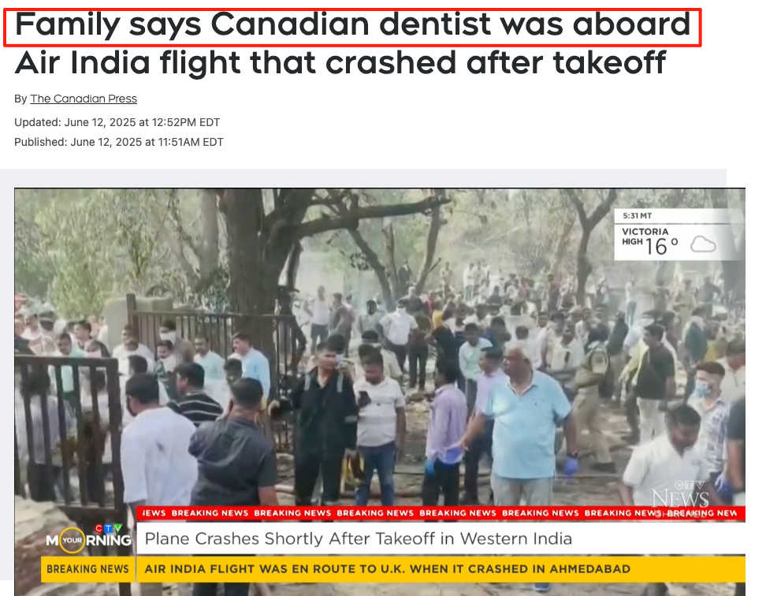Click headline line 'Family says Canadian dentist was aboard'

(353, 24)
